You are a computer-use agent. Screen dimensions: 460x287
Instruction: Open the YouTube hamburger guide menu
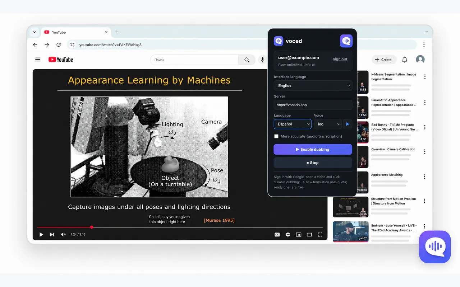(38, 60)
